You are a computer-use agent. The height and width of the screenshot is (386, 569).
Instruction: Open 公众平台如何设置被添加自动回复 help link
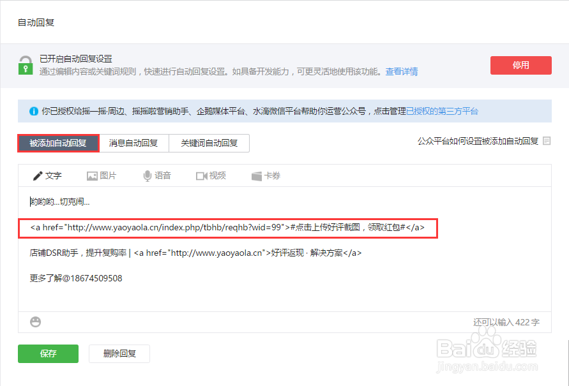[x=478, y=141]
